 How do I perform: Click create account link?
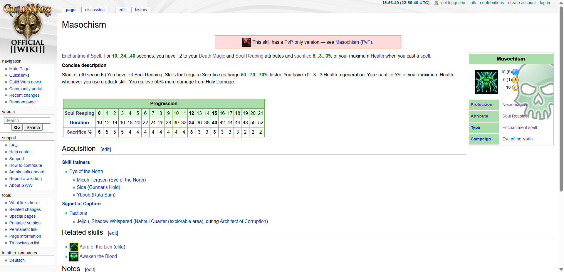(522, 3)
